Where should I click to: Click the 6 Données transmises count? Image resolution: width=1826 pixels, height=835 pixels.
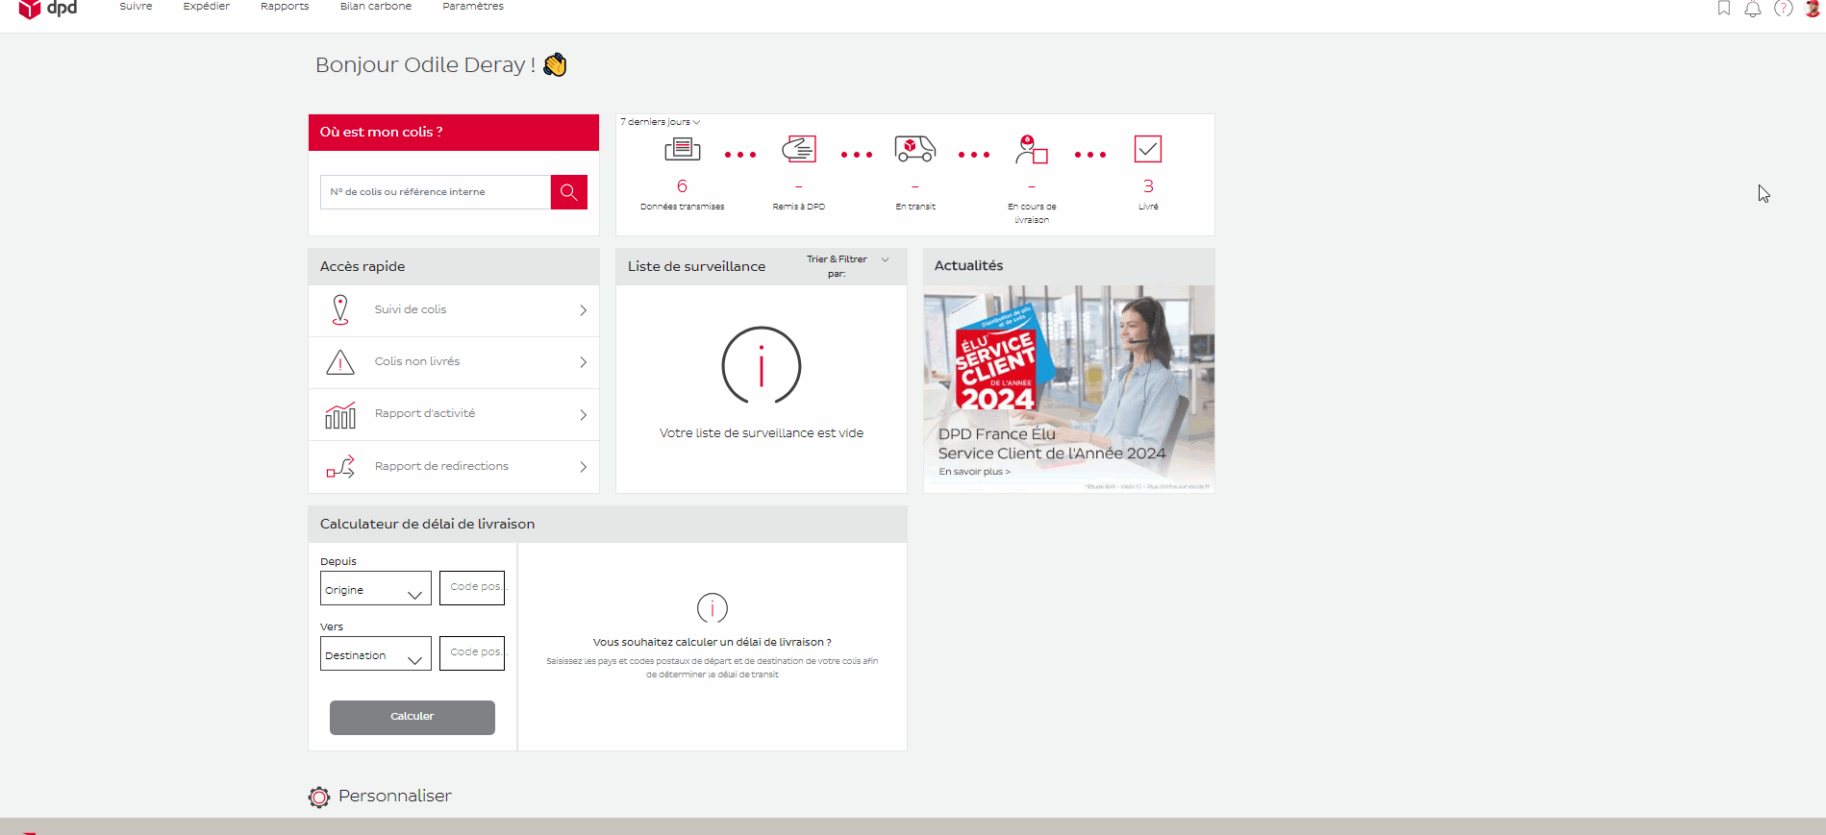[683, 186]
